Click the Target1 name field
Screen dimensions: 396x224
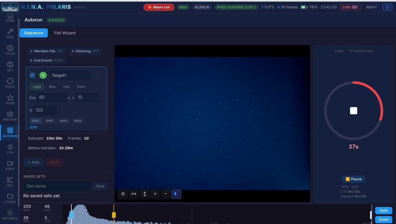[71, 75]
